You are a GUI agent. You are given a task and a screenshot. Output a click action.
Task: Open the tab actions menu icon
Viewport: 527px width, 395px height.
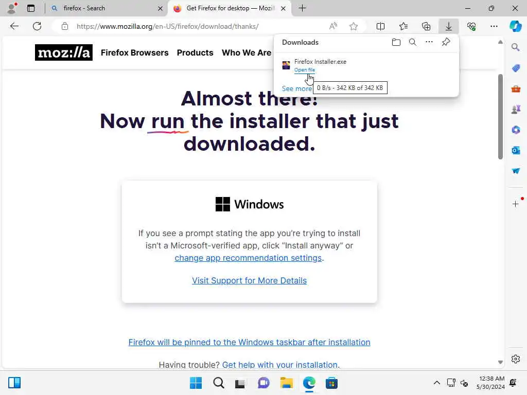31,8
